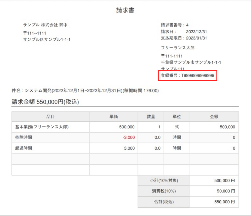Click the 小計(10%対象) label cell

click(164, 180)
